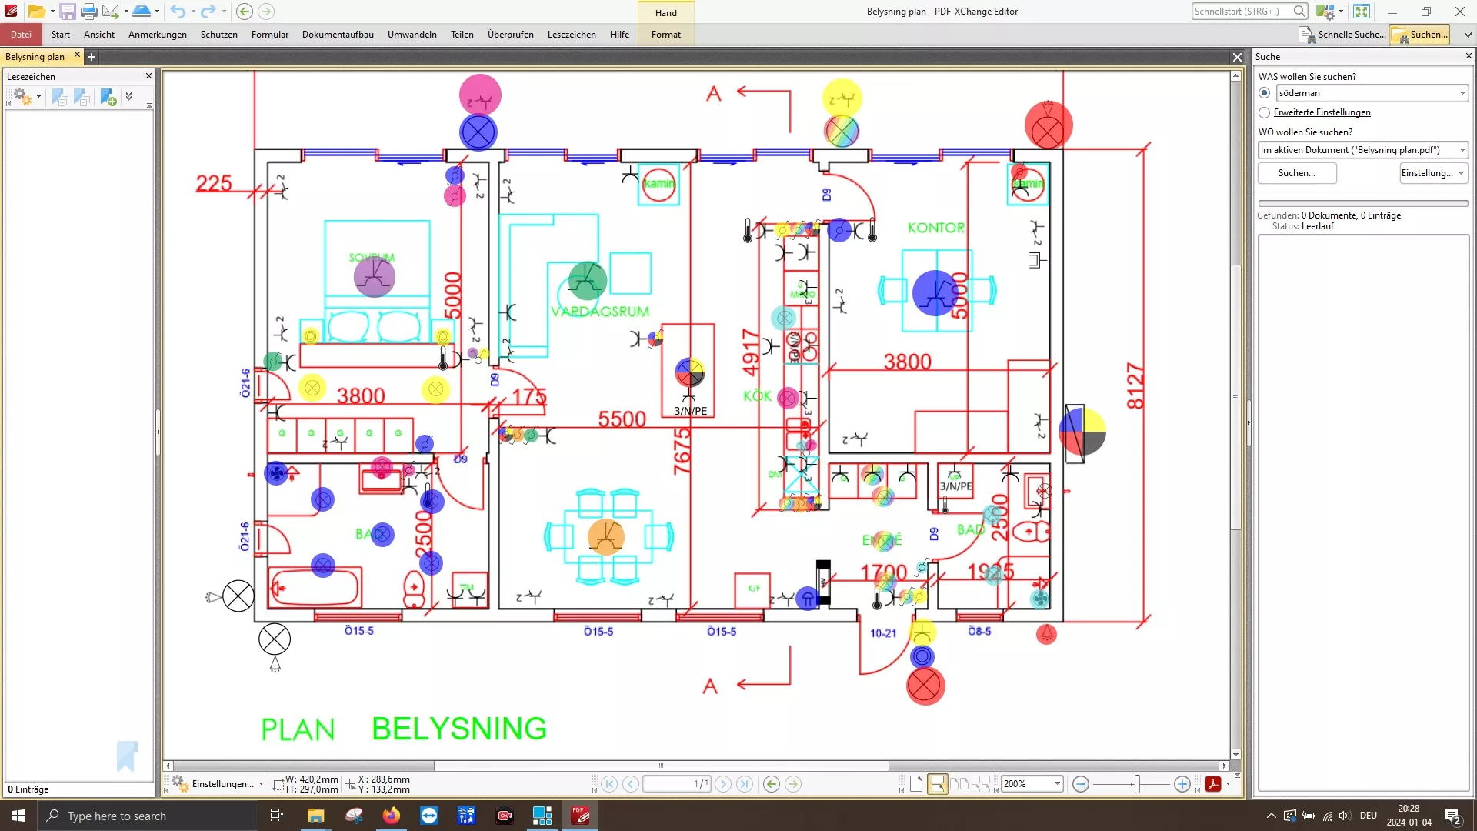Expand the search location dropdown
The image size is (1477, 831).
pyautogui.click(x=1462, y=150)
